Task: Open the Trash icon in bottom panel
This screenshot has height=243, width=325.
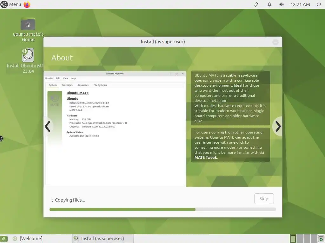Action: point(321,239)
